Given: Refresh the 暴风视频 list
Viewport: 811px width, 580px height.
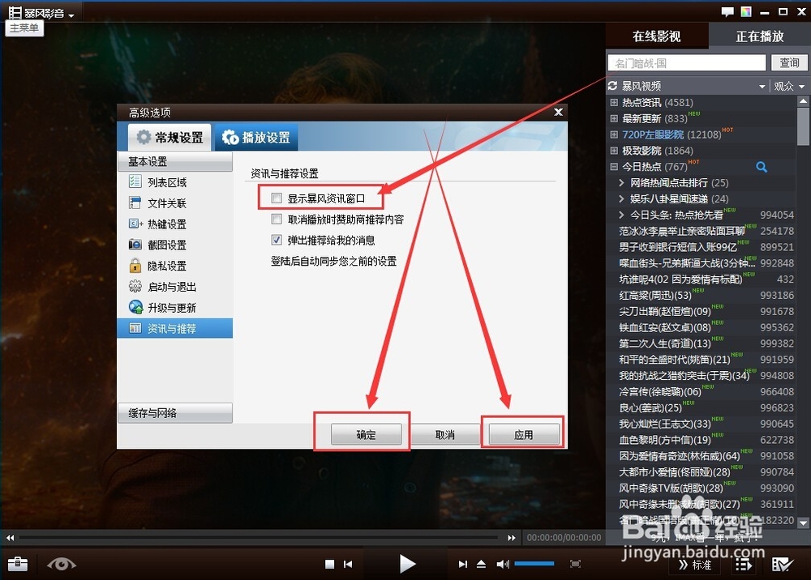Looking at the screenshot, I should click(x=612, y=86).
